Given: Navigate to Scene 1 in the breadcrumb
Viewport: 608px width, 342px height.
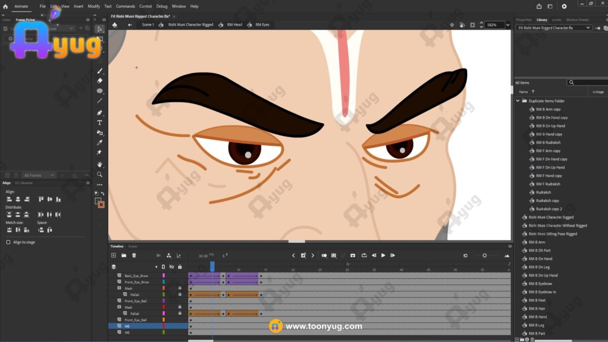Looking at the screenshot, I should 147,24.
